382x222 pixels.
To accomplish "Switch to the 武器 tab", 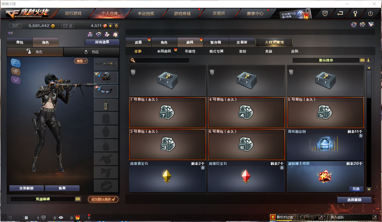I will (138, 42).
